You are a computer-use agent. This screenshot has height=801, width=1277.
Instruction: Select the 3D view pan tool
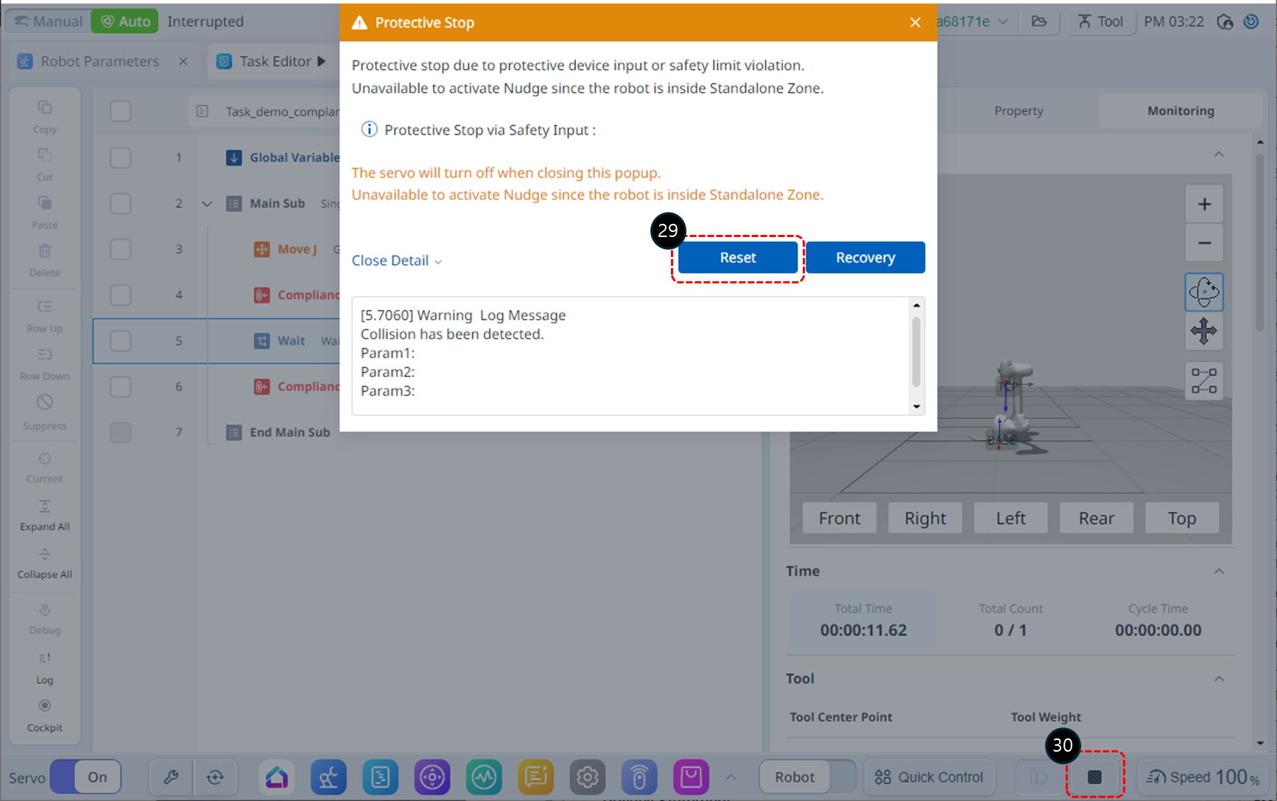click(x=1203, y=331)
